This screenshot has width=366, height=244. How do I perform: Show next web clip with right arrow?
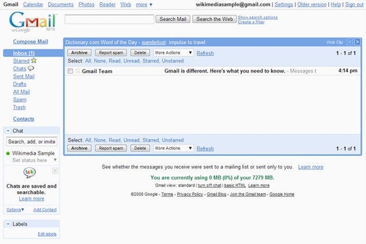coord(357,42)
